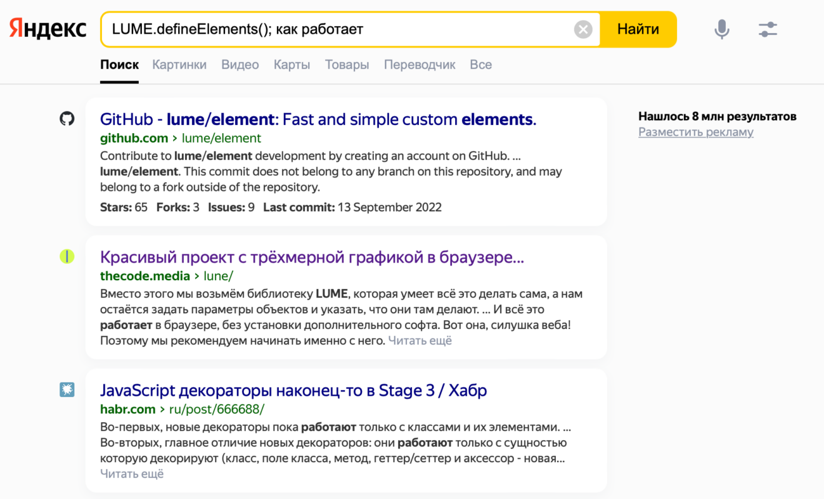Image resolution: width=824 pixels, height=499 pixels.
Task: Expand the Habr snippet via Читать ещё
Action: point(132,473)
